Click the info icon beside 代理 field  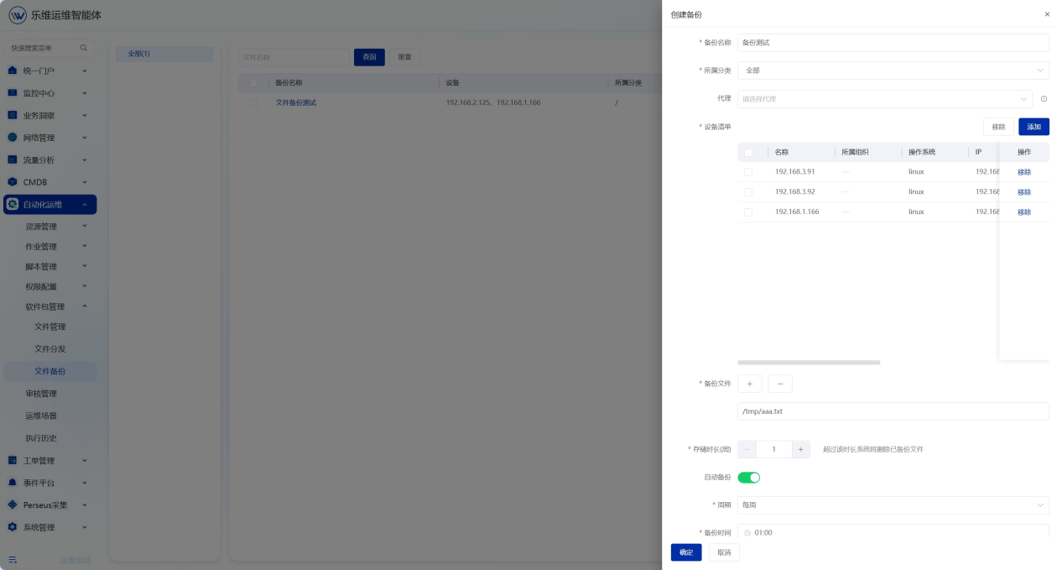pyautogui.click(x=1044, y=99)
